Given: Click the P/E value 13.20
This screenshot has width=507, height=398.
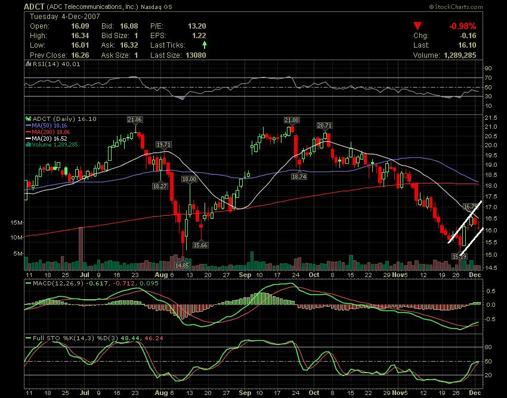Looking at the screenshot, I should 197,26.
